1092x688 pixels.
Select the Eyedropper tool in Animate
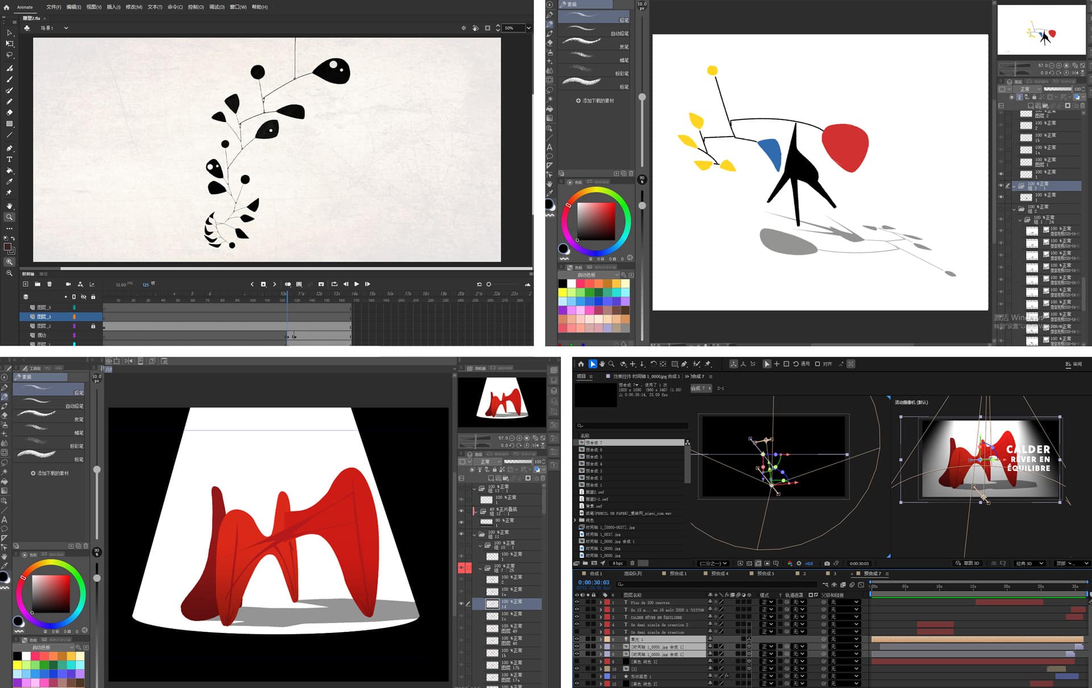coord(9,182)
